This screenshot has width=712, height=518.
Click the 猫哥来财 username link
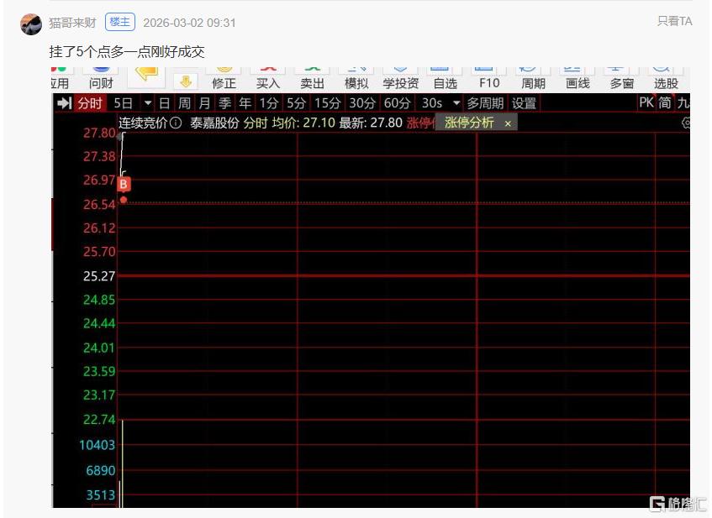(72, 24)
